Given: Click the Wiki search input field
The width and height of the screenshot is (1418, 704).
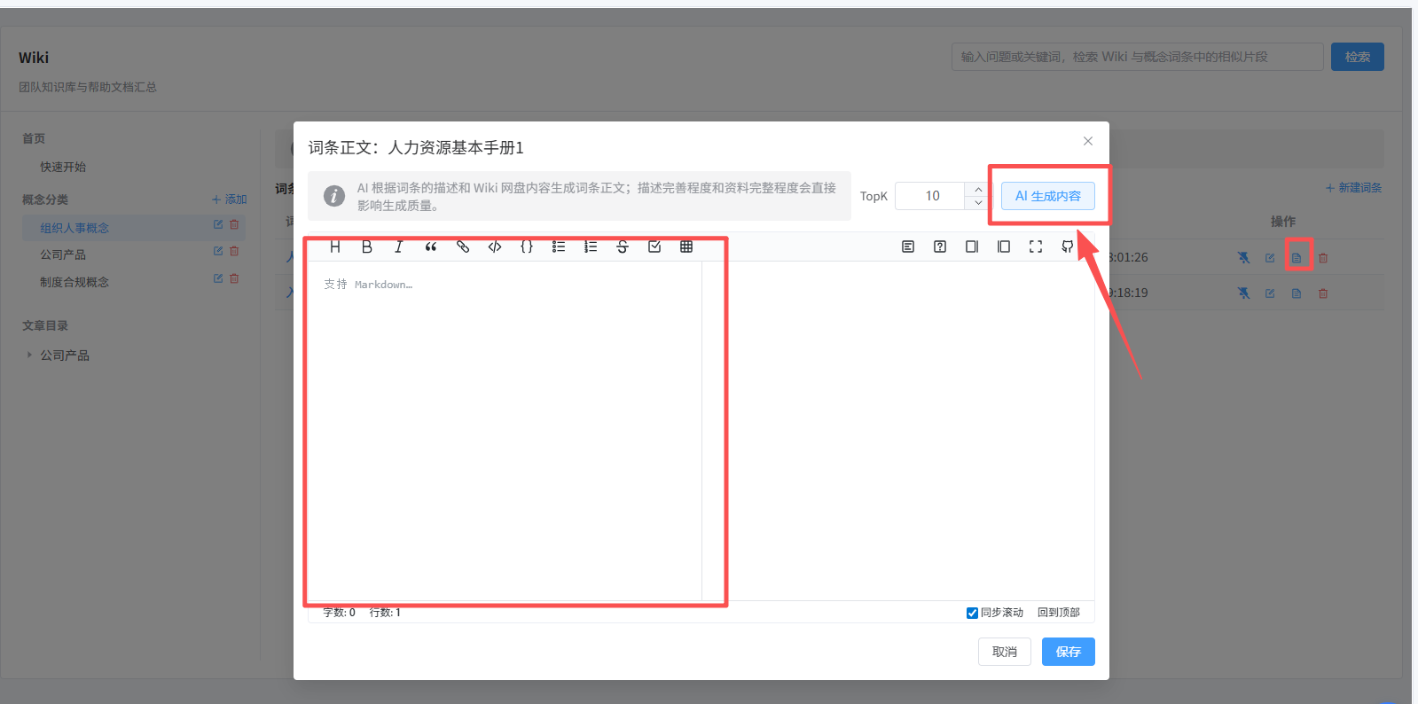Looking at the screenshot, I should [1138, 57].
